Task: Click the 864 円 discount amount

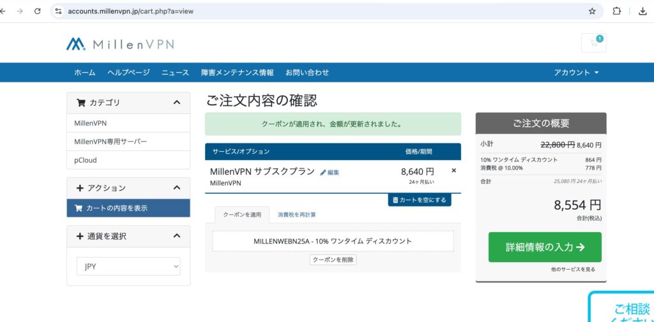Action: [x=593, y=160]
